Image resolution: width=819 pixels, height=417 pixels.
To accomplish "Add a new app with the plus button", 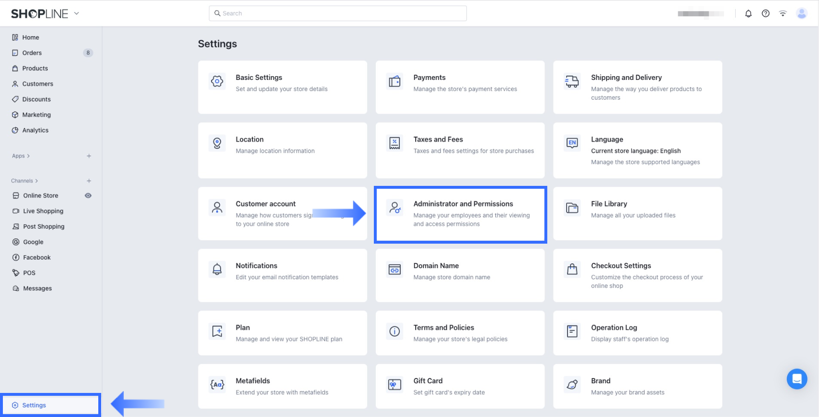I will [89, 156].
